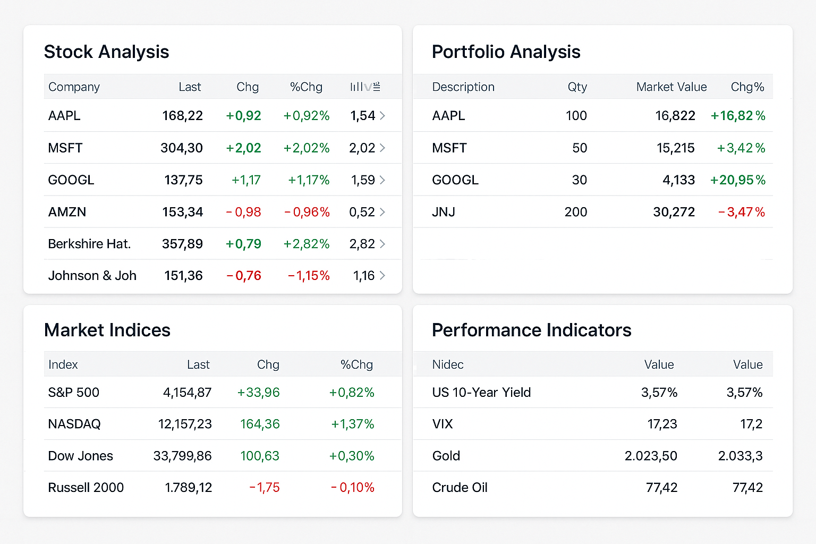The height and width of the screenshot is (544, 816).
Task: Click the chevron arrow next to GOOGL
Action: [384, 180]
